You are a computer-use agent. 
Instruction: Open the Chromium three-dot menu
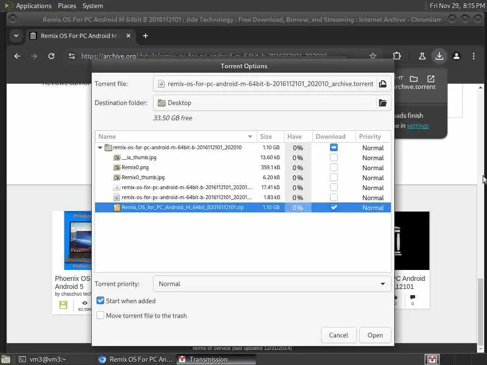pos(473,56)
